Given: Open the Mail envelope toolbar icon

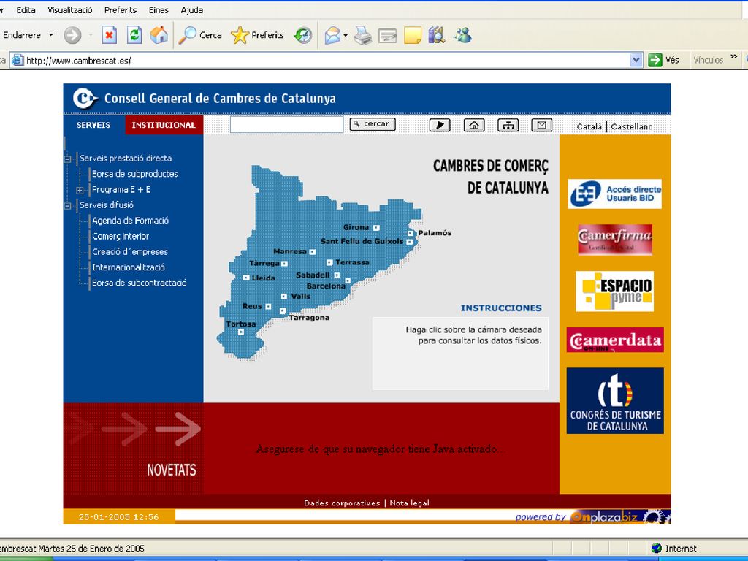Looking at the screenshot, I should tap(332, 35).
